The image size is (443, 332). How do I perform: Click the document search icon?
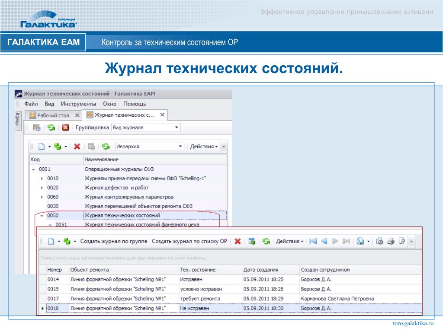click(x=402, y=241)
